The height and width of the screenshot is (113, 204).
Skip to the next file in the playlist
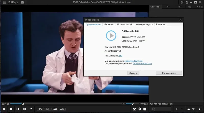24,109
